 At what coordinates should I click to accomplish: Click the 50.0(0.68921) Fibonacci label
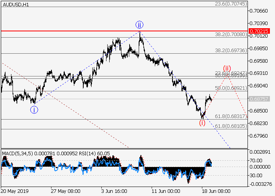(x=231, y=88)
